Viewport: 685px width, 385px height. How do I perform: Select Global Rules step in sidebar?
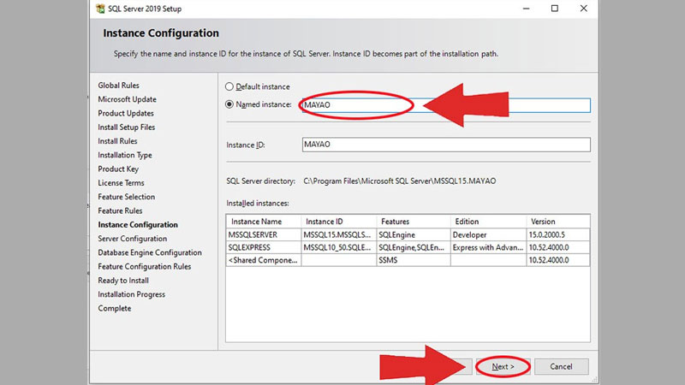click(118, 86)
